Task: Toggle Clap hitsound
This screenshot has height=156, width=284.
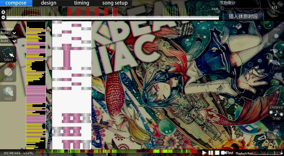Action: coord(276,78)
